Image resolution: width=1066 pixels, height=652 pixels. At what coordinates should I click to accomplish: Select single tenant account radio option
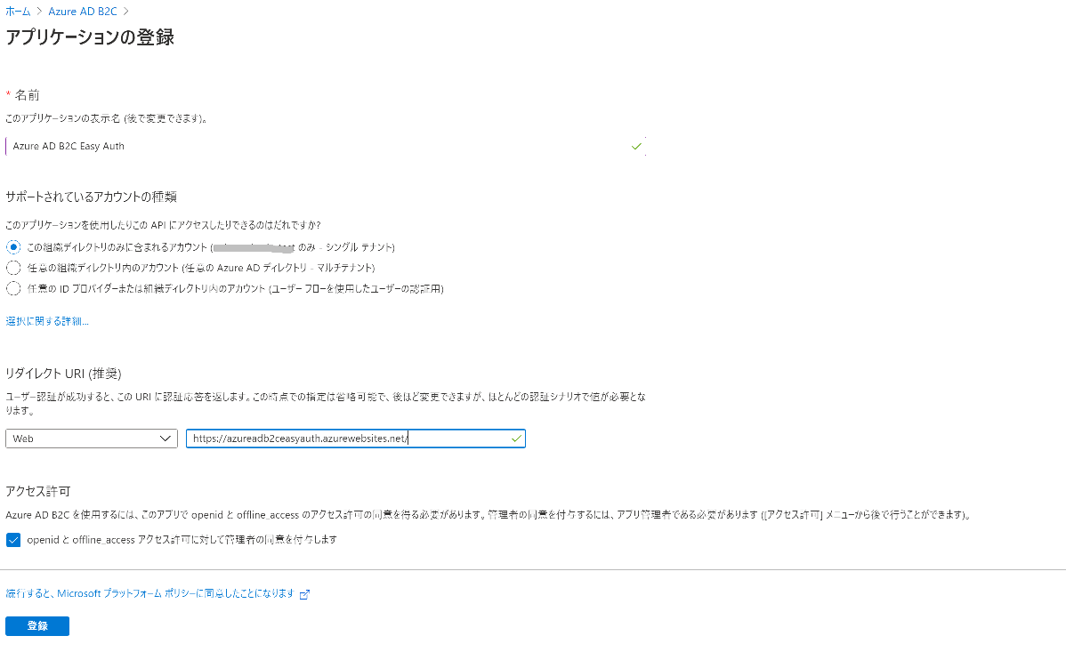point(13,246)
